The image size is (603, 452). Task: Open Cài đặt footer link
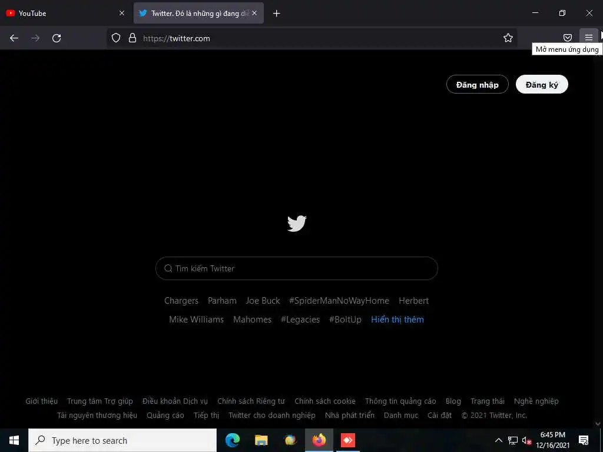point(439,416)
